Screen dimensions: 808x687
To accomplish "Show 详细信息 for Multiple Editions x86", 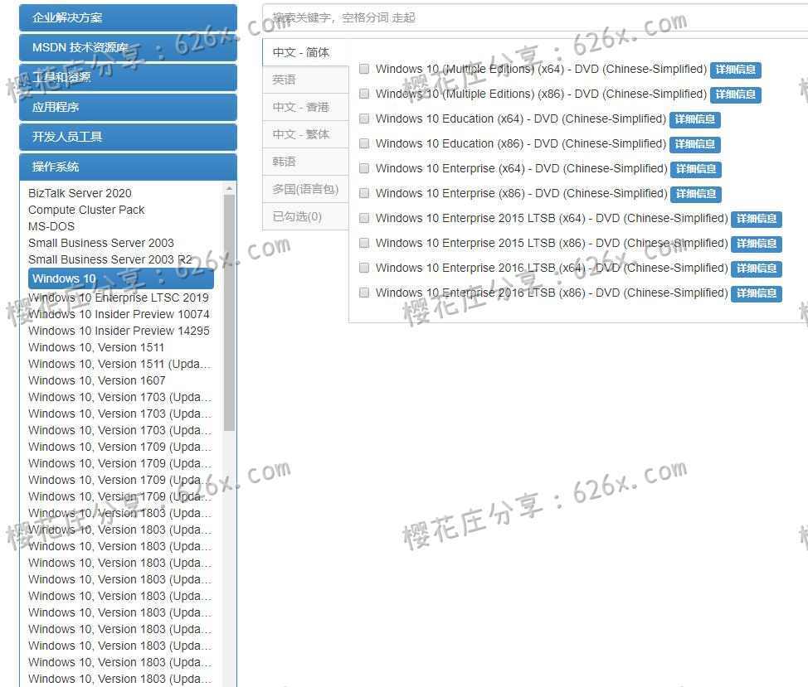I will [735, 94].
